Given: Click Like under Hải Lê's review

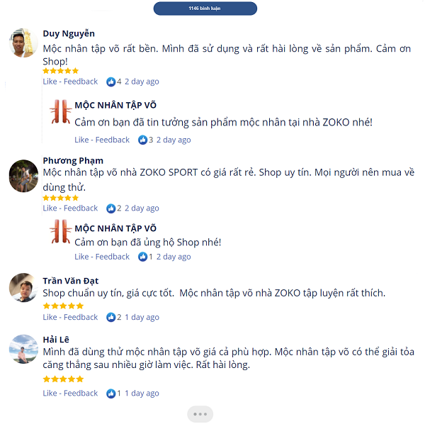Looking at the screenshot, I should (50, 393).
